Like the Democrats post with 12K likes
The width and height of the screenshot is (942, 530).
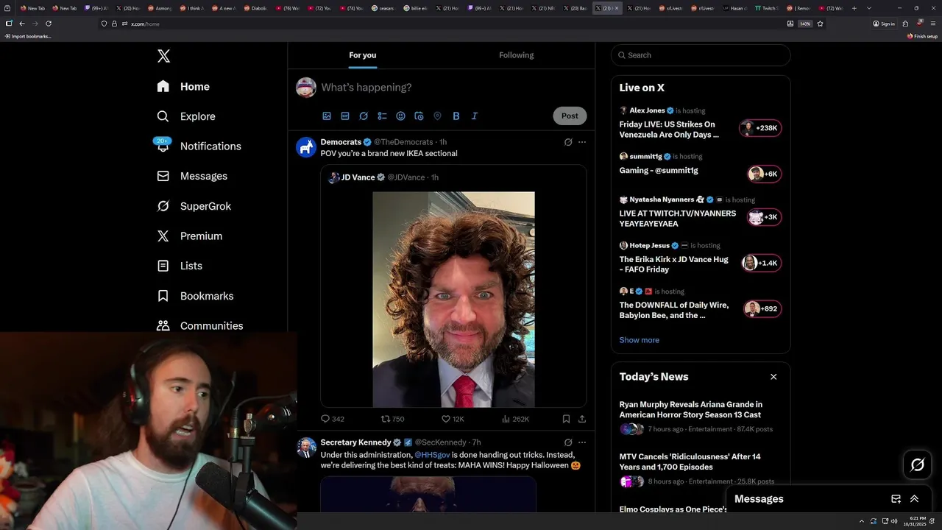452,419
